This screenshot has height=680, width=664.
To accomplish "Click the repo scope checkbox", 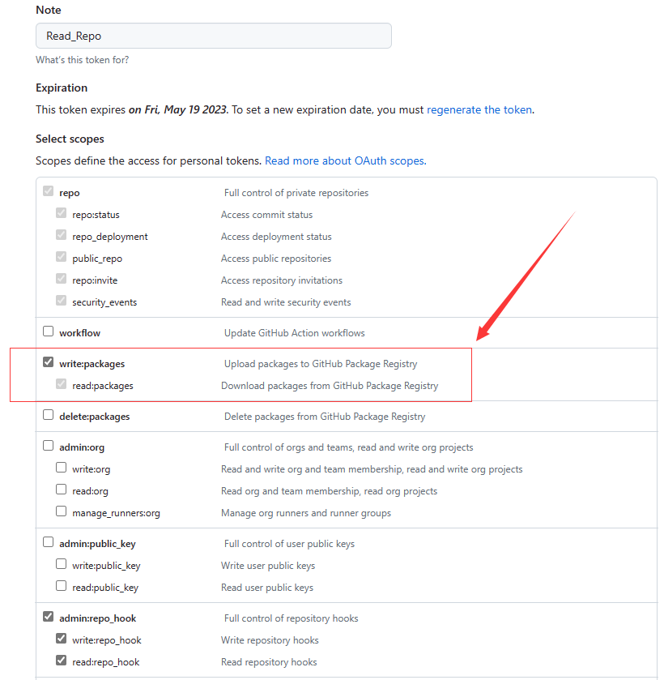I will pyautogui.click(x=48, y=191).
